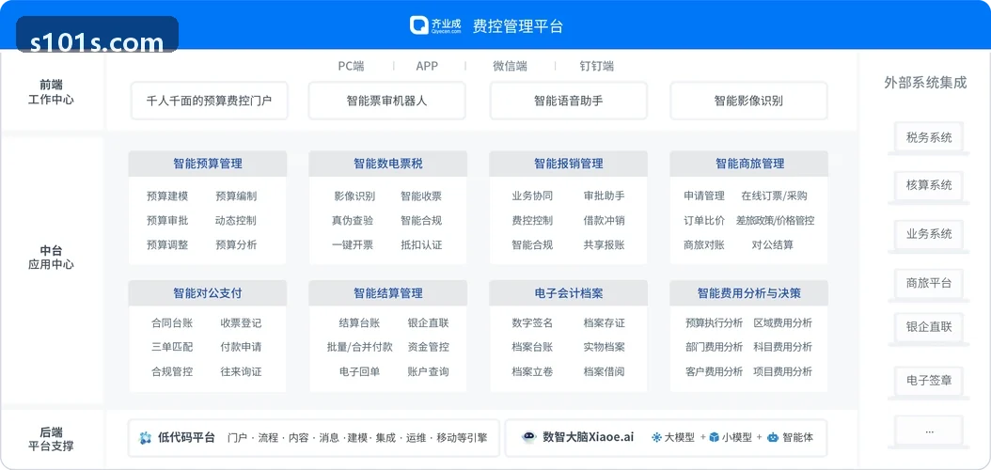Click the 数智大脑 robot face icon
The height and width of the screenshot is (470, 991).
click(x=529, y=437)
